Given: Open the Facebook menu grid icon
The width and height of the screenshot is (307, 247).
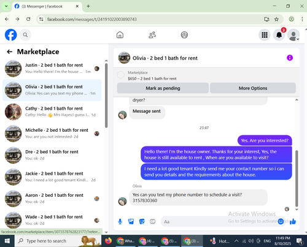Looking at the screenshot, I should click(x=265, y=35).
